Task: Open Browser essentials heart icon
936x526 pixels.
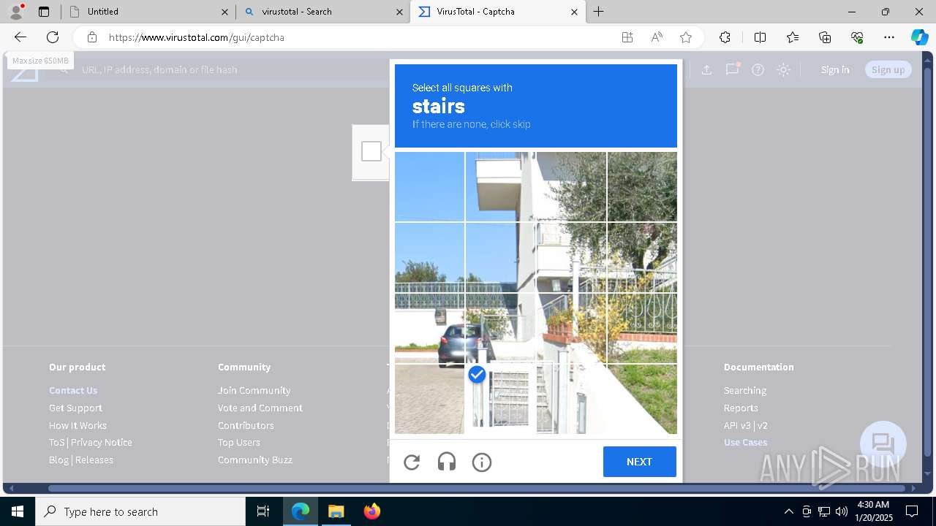Action: click(x=857, y=37)
